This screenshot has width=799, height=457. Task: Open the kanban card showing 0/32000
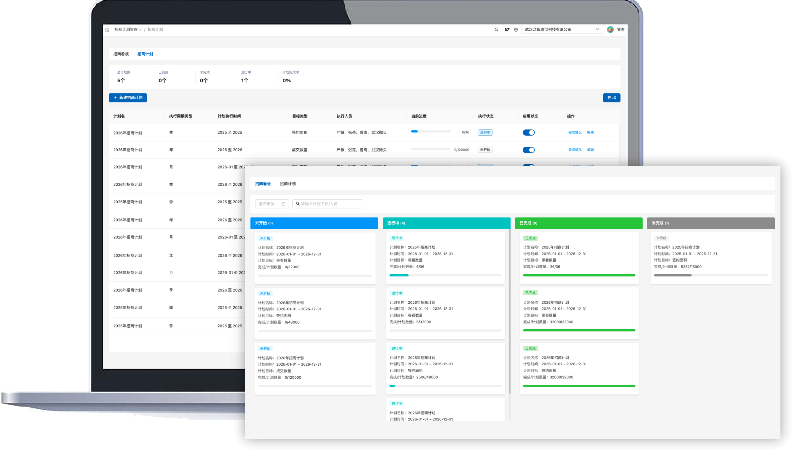tap(315, 258)
